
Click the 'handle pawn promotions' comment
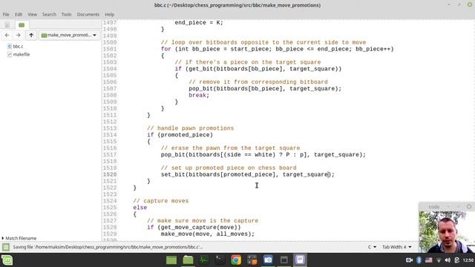(x=190, y=128)
